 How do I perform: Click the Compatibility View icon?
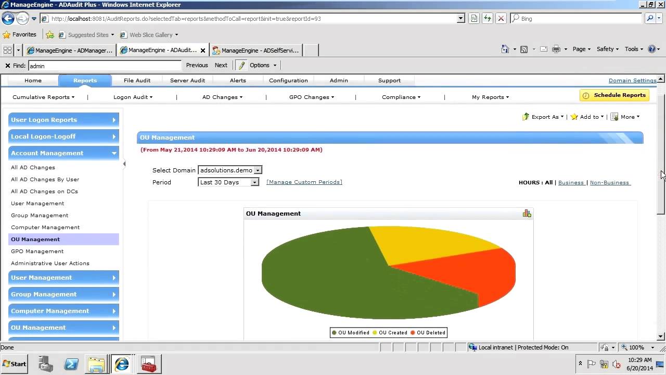474,18
